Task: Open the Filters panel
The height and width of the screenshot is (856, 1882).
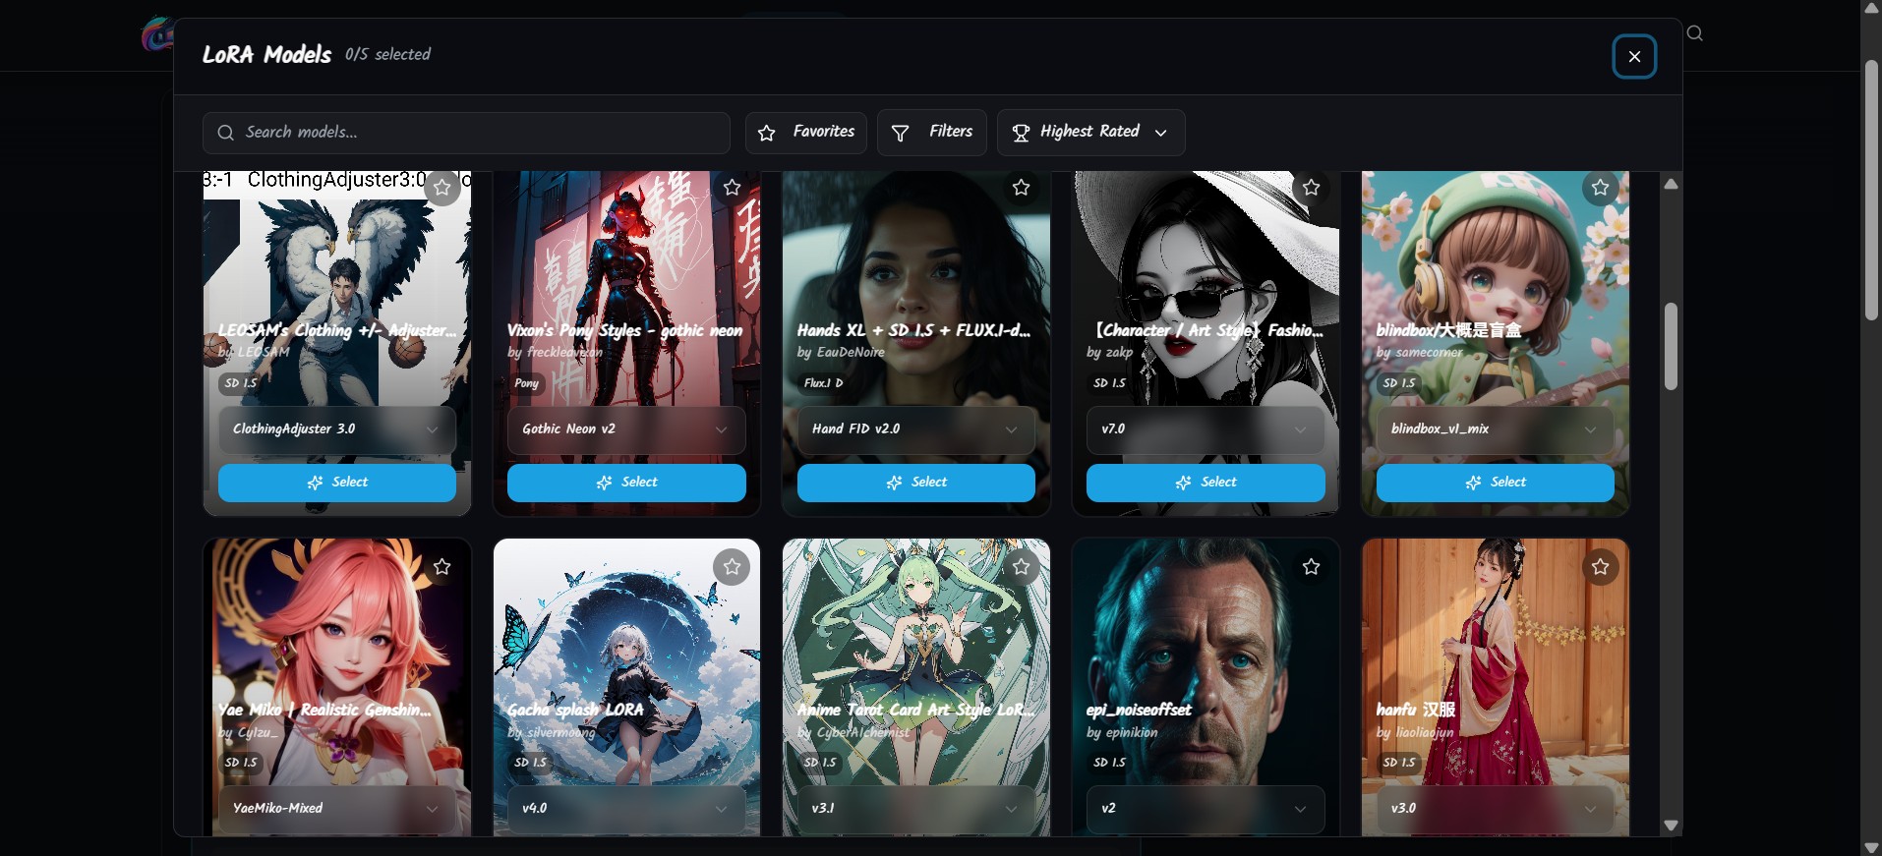Action: [931, 132]
